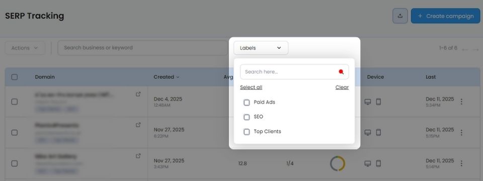This screenshot has height=181, width=483.
Task: Click the Paid Ads label text
Action: (x=264, y=102)
